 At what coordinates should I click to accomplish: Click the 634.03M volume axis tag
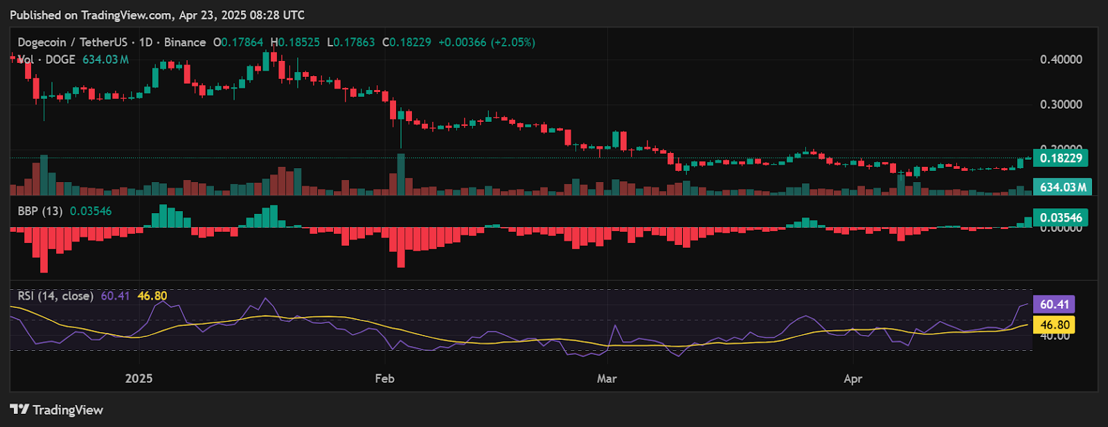pos(1062,187)
